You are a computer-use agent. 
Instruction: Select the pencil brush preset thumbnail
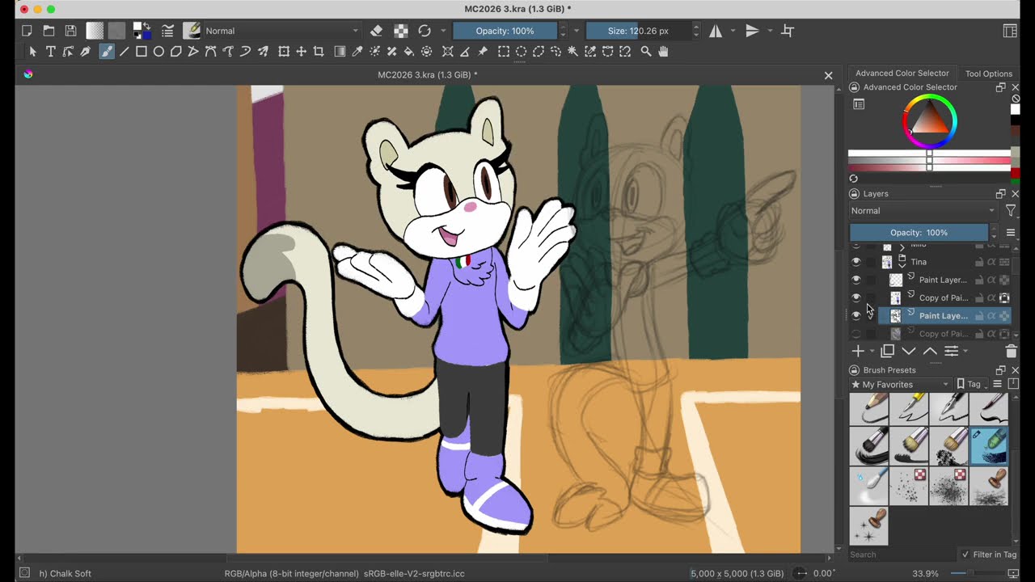(869, 408)
